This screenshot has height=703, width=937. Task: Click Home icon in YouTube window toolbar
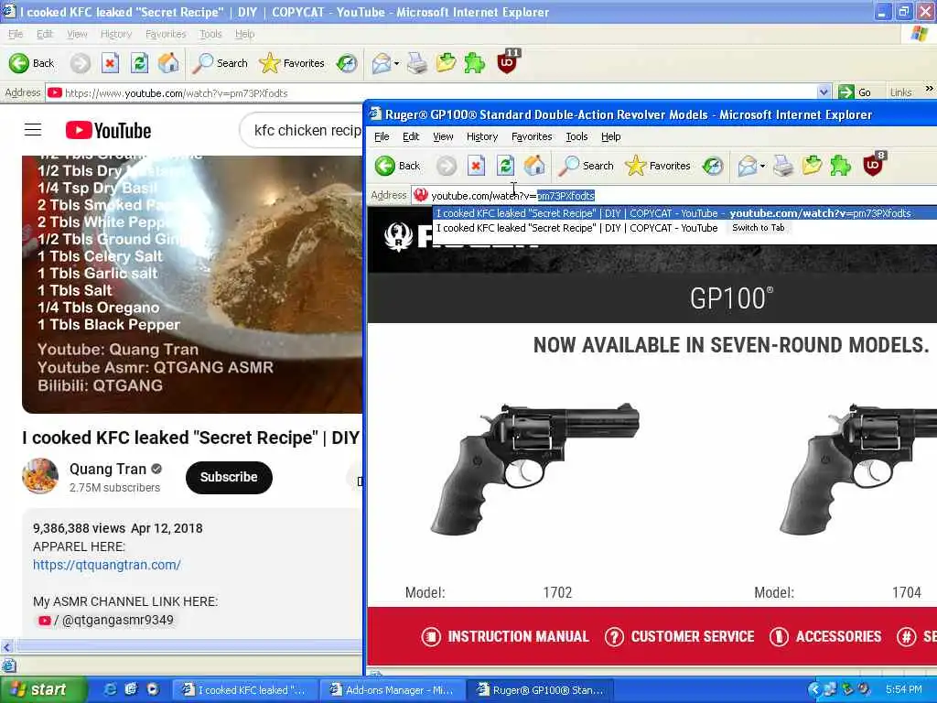tap(168, 63)
